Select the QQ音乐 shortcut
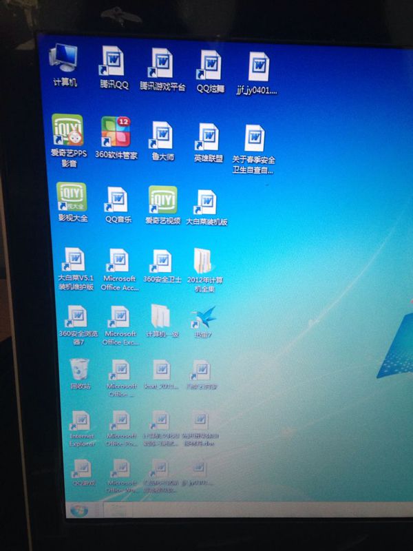The image size is (413, 551). point(118,205)
